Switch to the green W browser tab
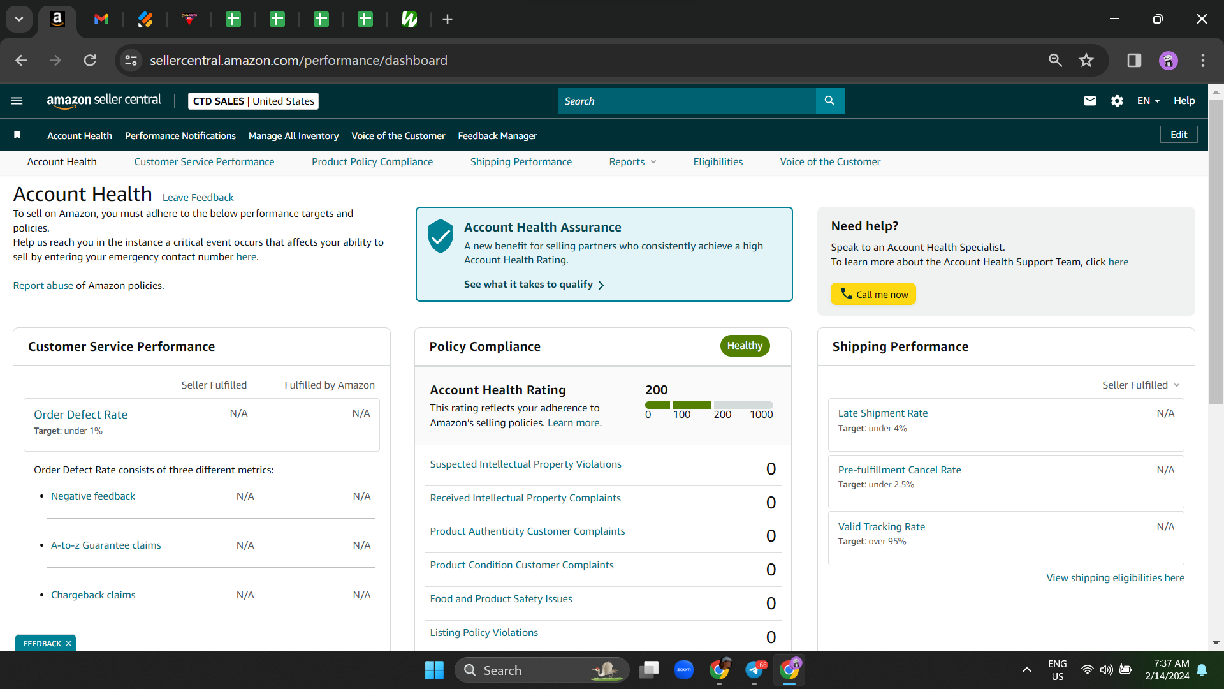This screenshot has width=1224, height=689. pyautogui.click(x=409, y=19)
